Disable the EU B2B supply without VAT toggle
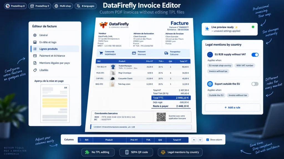Viewport: 284px width, 159px height. pyautogui.click(x=255, y=55)
